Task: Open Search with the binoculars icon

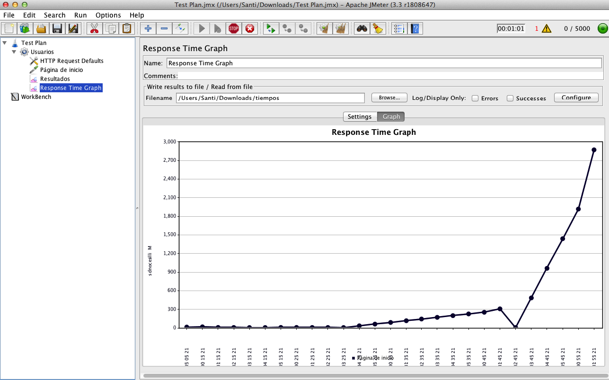Action: coord(362,28)
